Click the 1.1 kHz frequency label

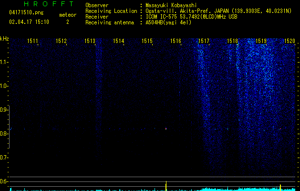pyautogui.click(x=3, y=62)
